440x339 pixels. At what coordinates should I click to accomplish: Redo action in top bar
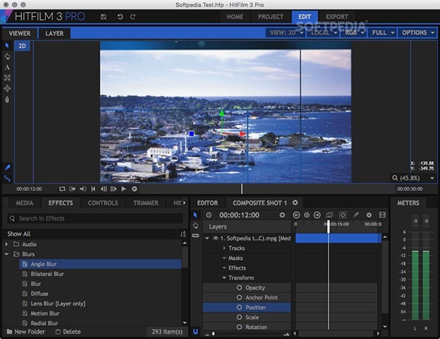[x=133, y=17]
